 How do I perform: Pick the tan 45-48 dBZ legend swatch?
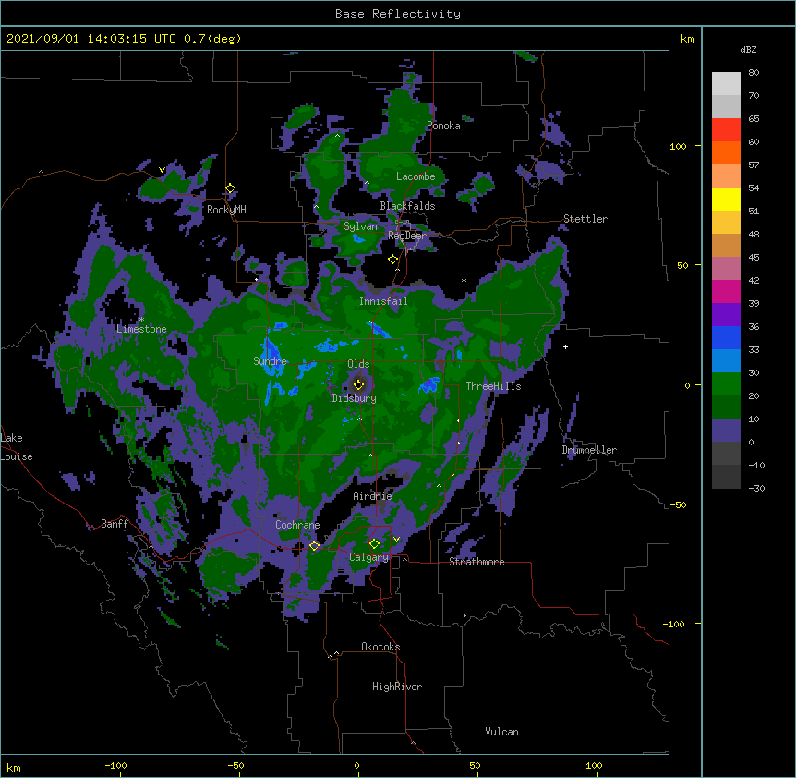(x=726, y=245)
